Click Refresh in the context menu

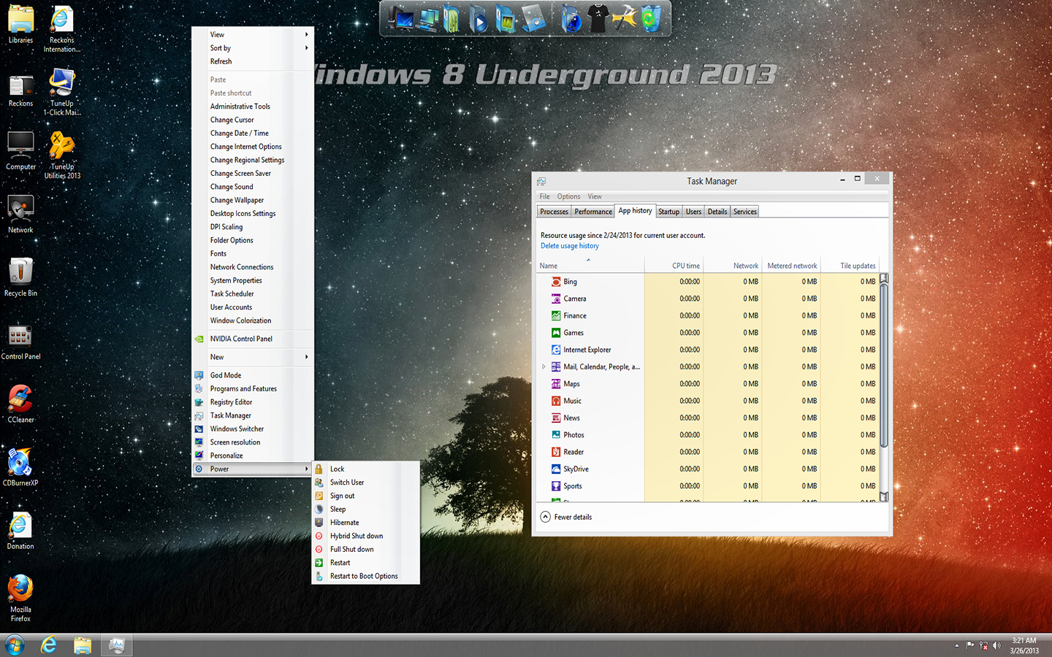253,61
